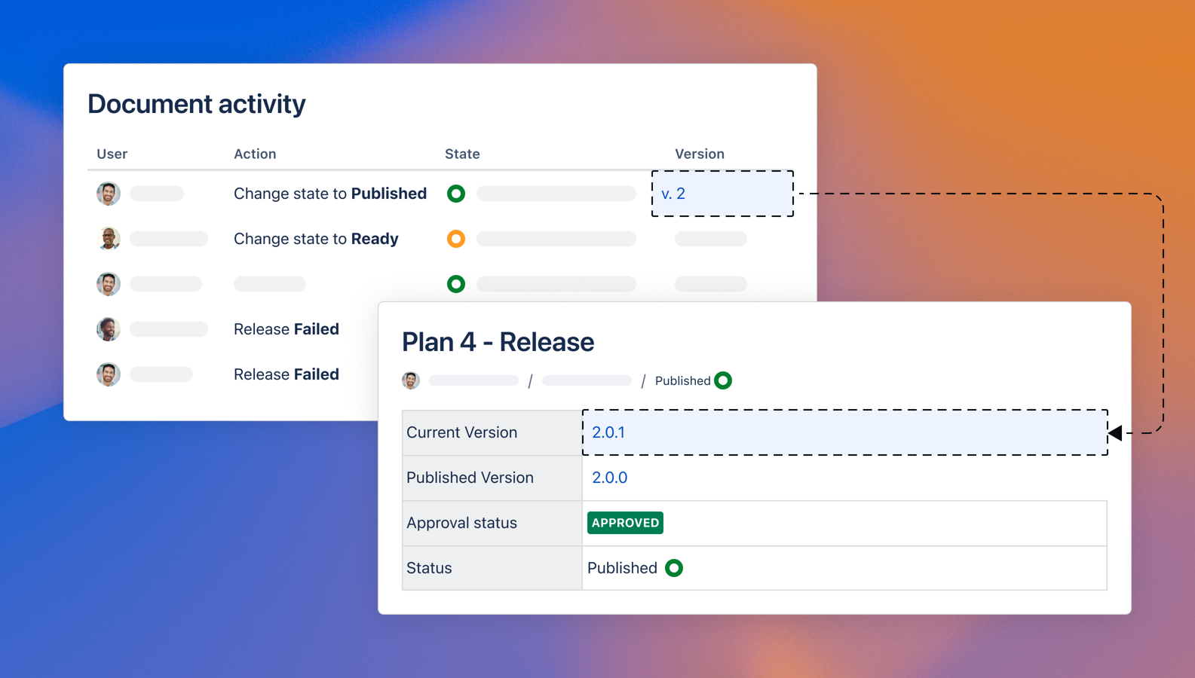Open the 2.0.0 published version link
The height and width of the screenshot is (678, 1195).
[x=609, y=478]
